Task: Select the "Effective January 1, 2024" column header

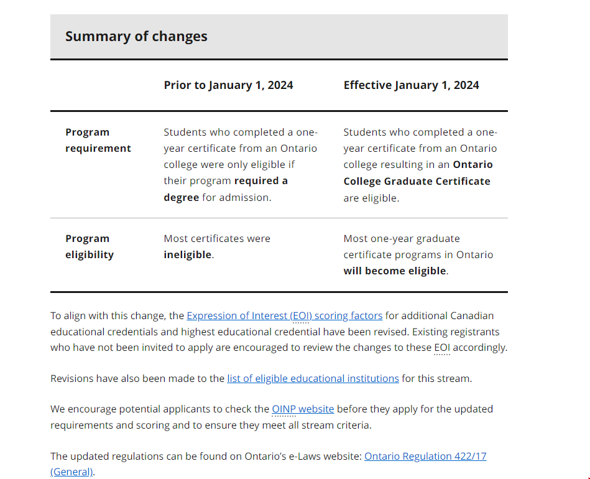Action: point(411,85)
